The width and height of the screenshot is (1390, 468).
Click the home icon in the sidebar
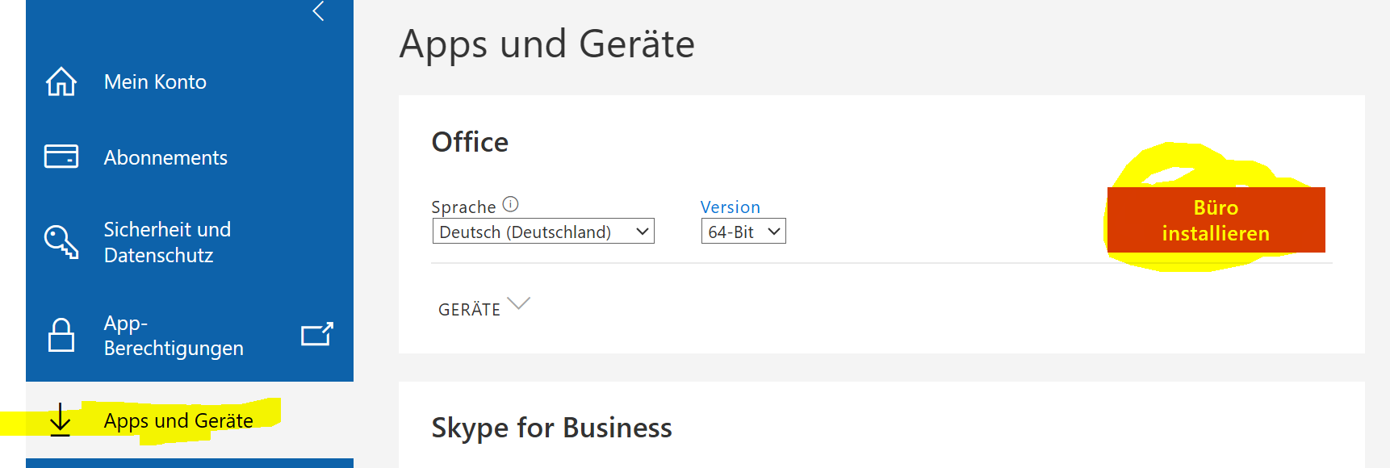[61, 81]
